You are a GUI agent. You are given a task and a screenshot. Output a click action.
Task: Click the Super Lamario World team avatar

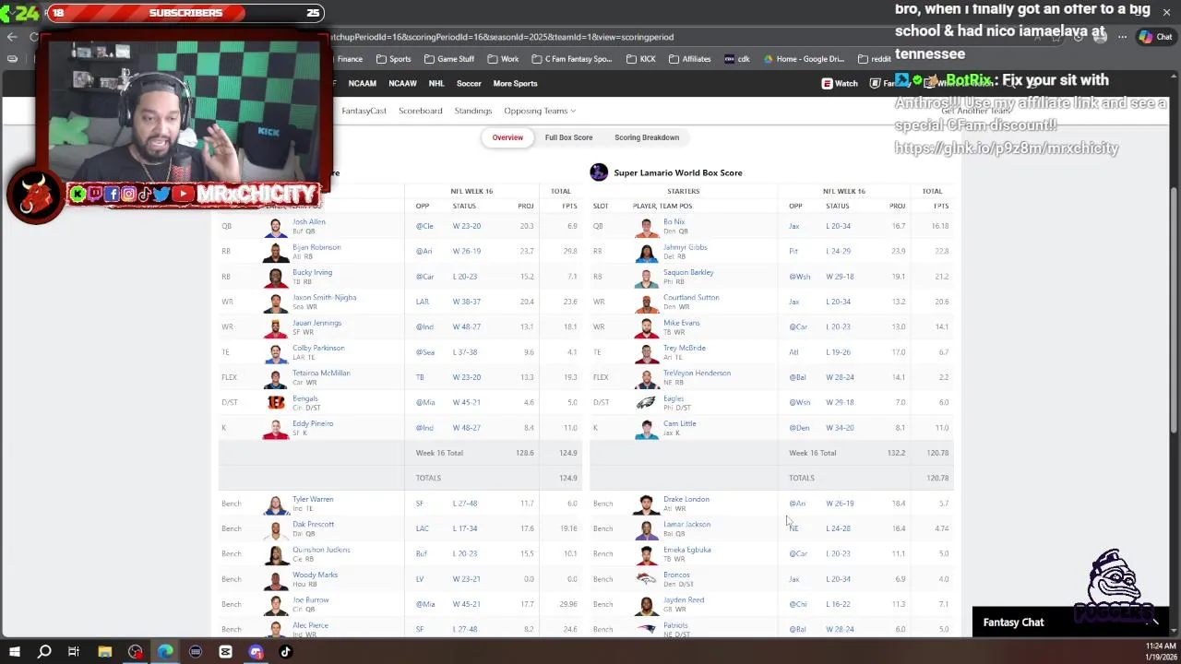coord(599,172)
